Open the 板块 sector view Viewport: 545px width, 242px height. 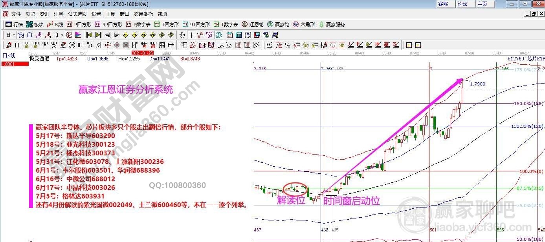[35, 24]
